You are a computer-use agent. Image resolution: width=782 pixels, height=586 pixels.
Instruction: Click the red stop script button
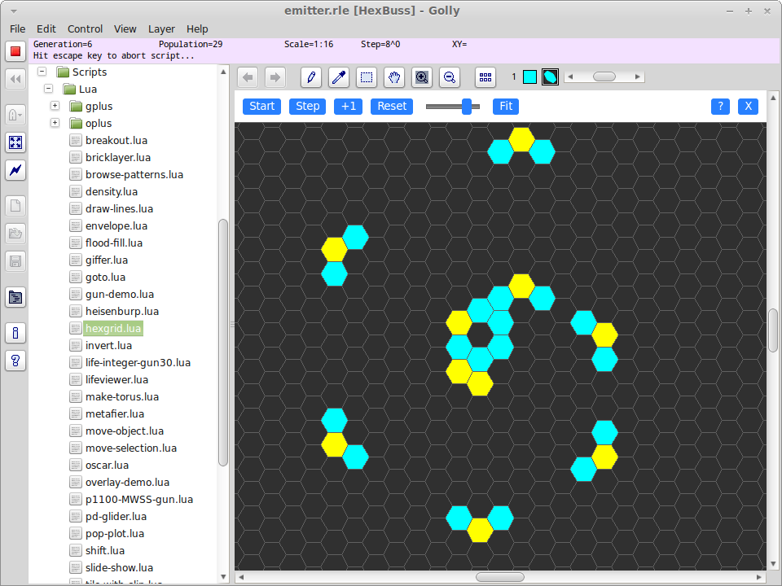(15, 51)
